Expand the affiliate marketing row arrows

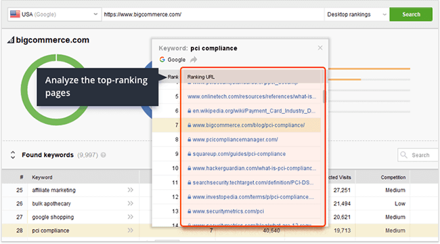coord(130,190)
